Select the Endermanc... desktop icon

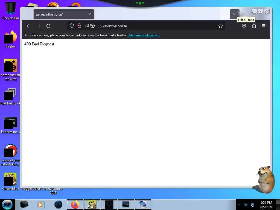pyautogui.click(x=10, y=125)
